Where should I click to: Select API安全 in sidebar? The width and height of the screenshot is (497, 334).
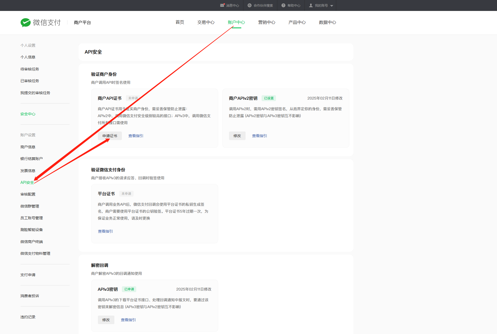click(27, 182)
